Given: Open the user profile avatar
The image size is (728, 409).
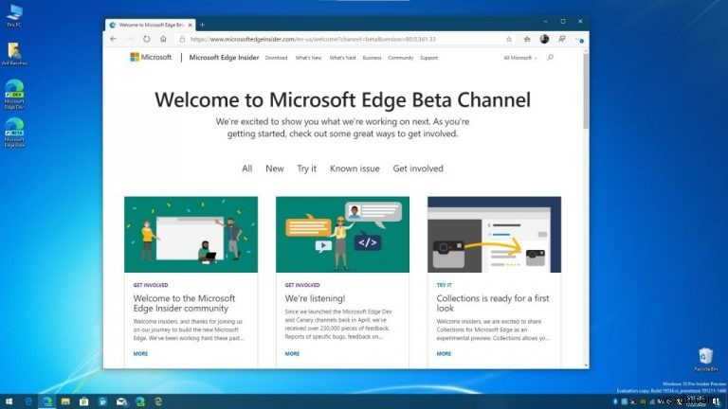Looking at the screenshot, I should click(545, 39).
